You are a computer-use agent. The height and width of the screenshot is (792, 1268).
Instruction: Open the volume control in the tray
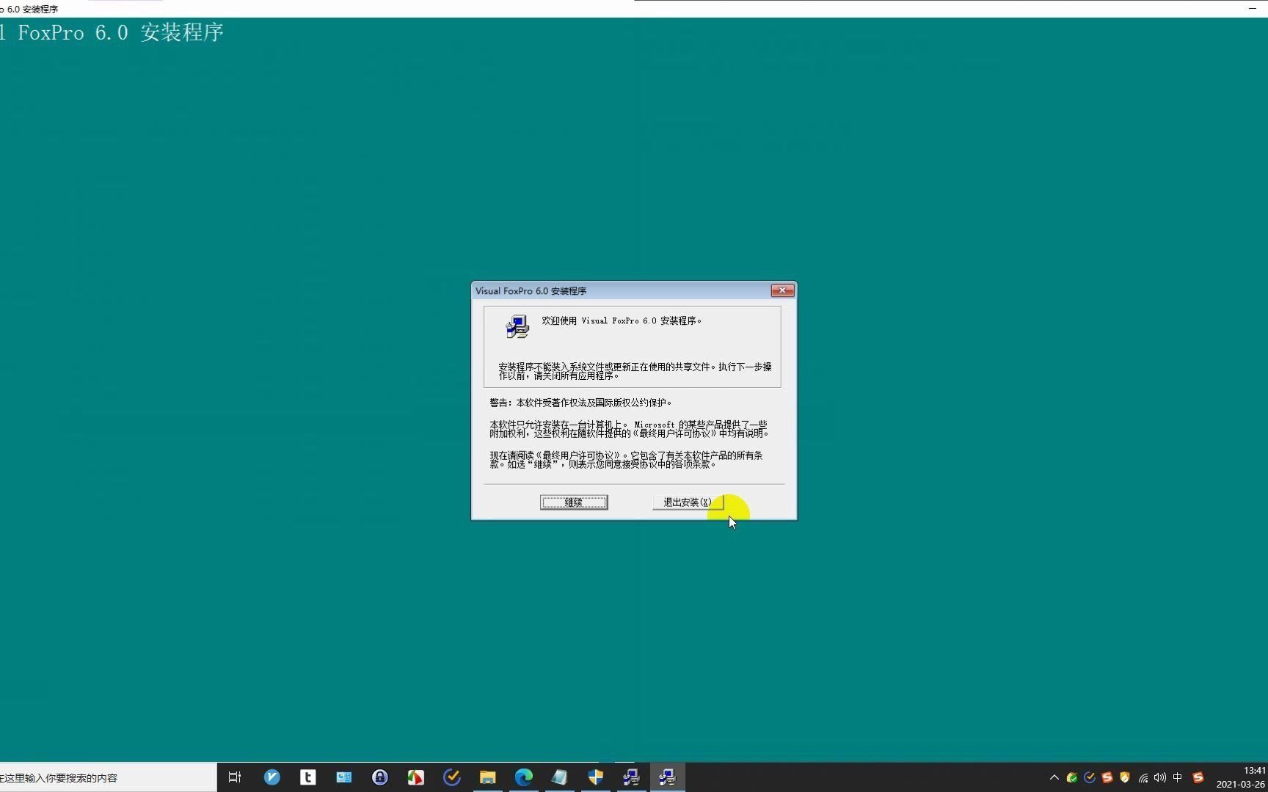coord(1160,777)
